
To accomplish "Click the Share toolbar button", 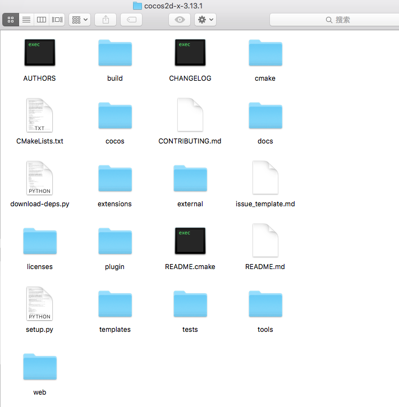I will 106,20.
